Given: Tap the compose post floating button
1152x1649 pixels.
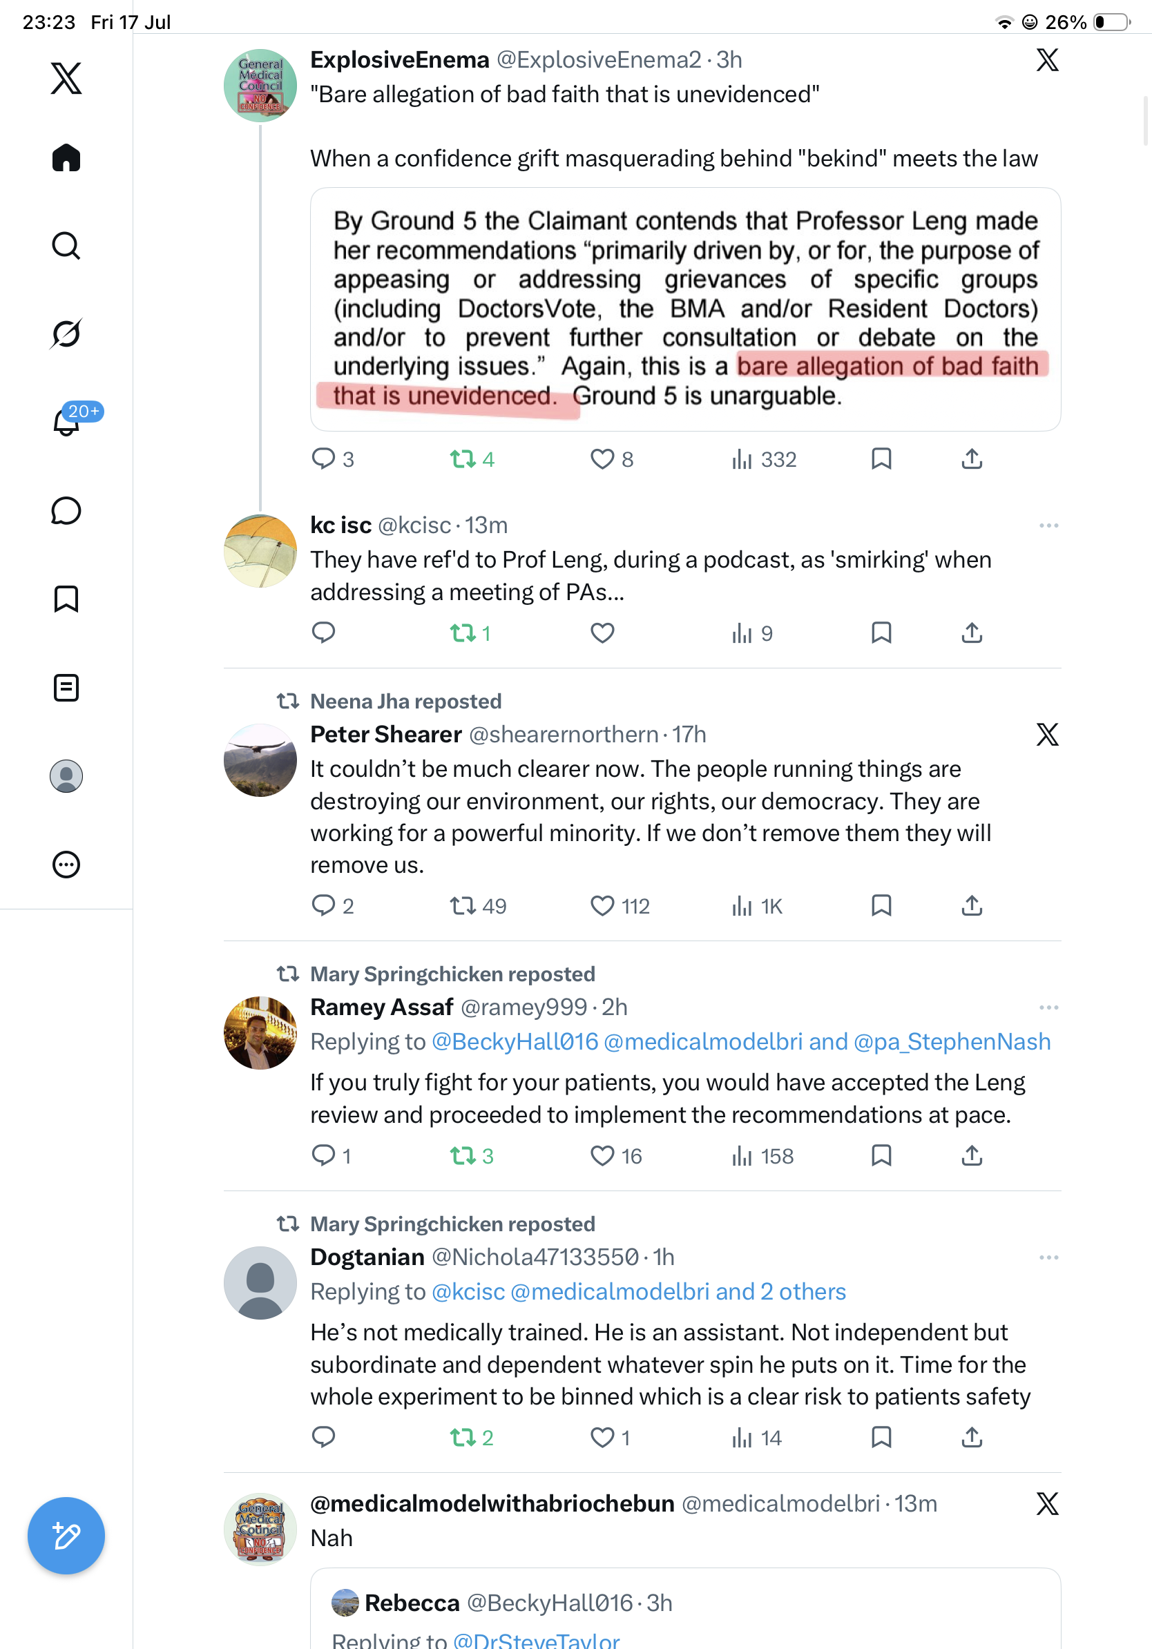Looking at the screenshot, I should click(x=66, y=1536).
